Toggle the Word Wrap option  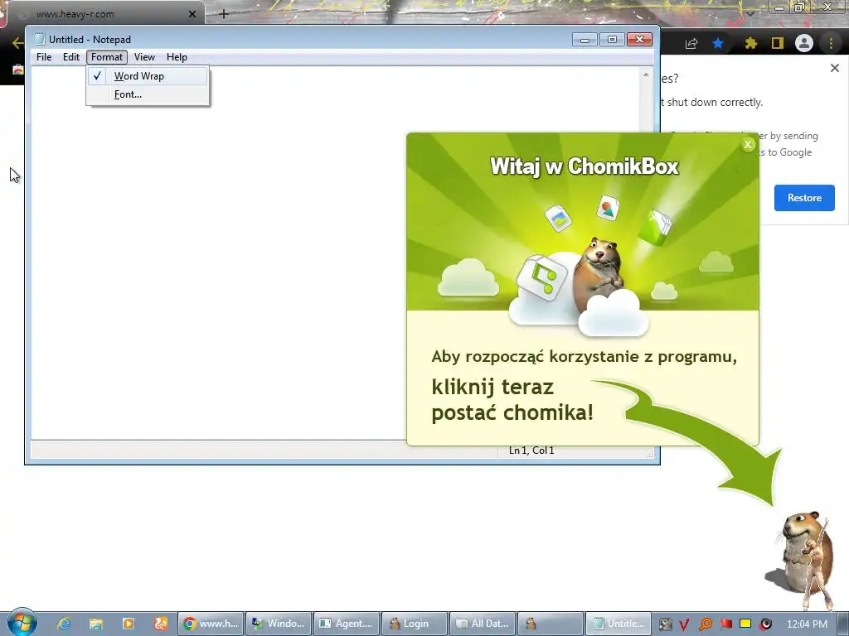point(148,76)
